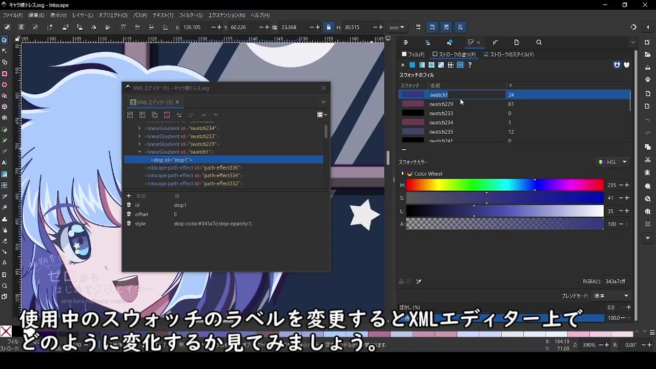Open the フィルター(S) menu

[x=191, y=15]
